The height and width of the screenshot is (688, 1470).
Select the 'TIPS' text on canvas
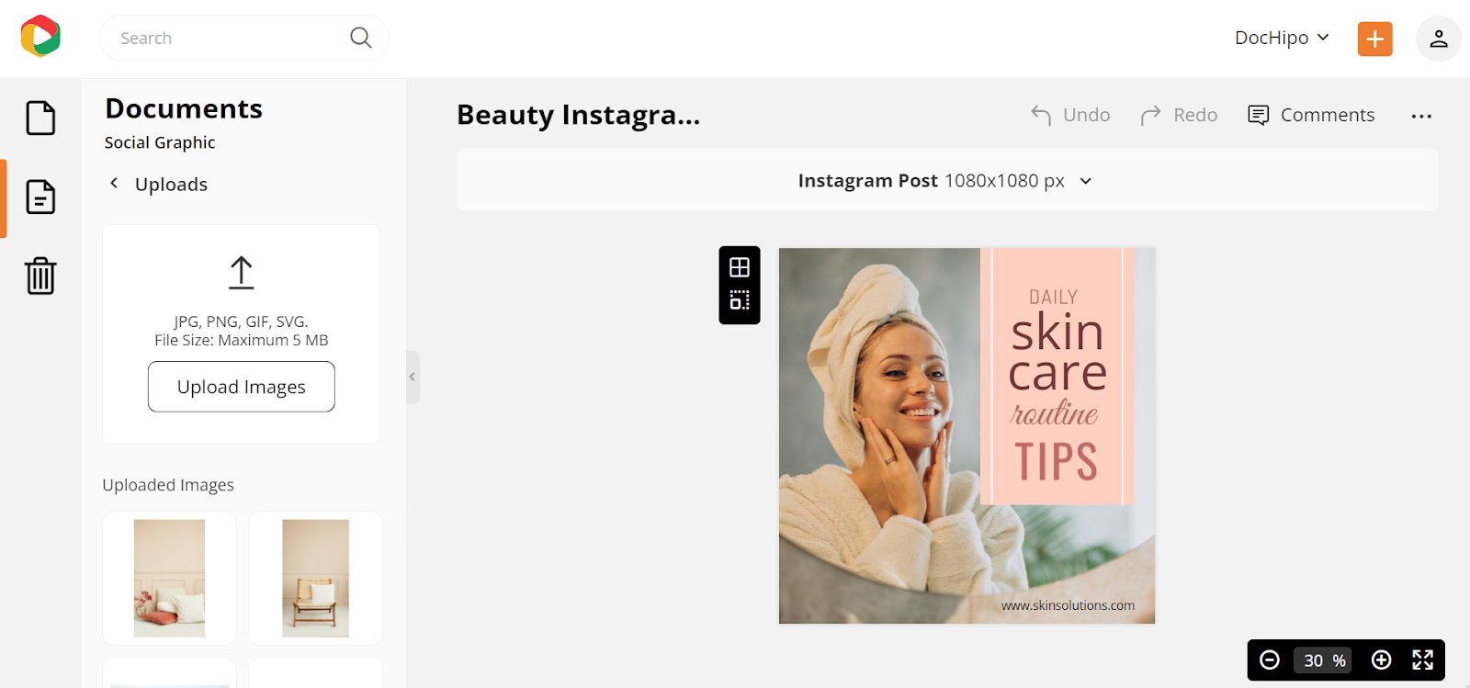[1057, 462]
